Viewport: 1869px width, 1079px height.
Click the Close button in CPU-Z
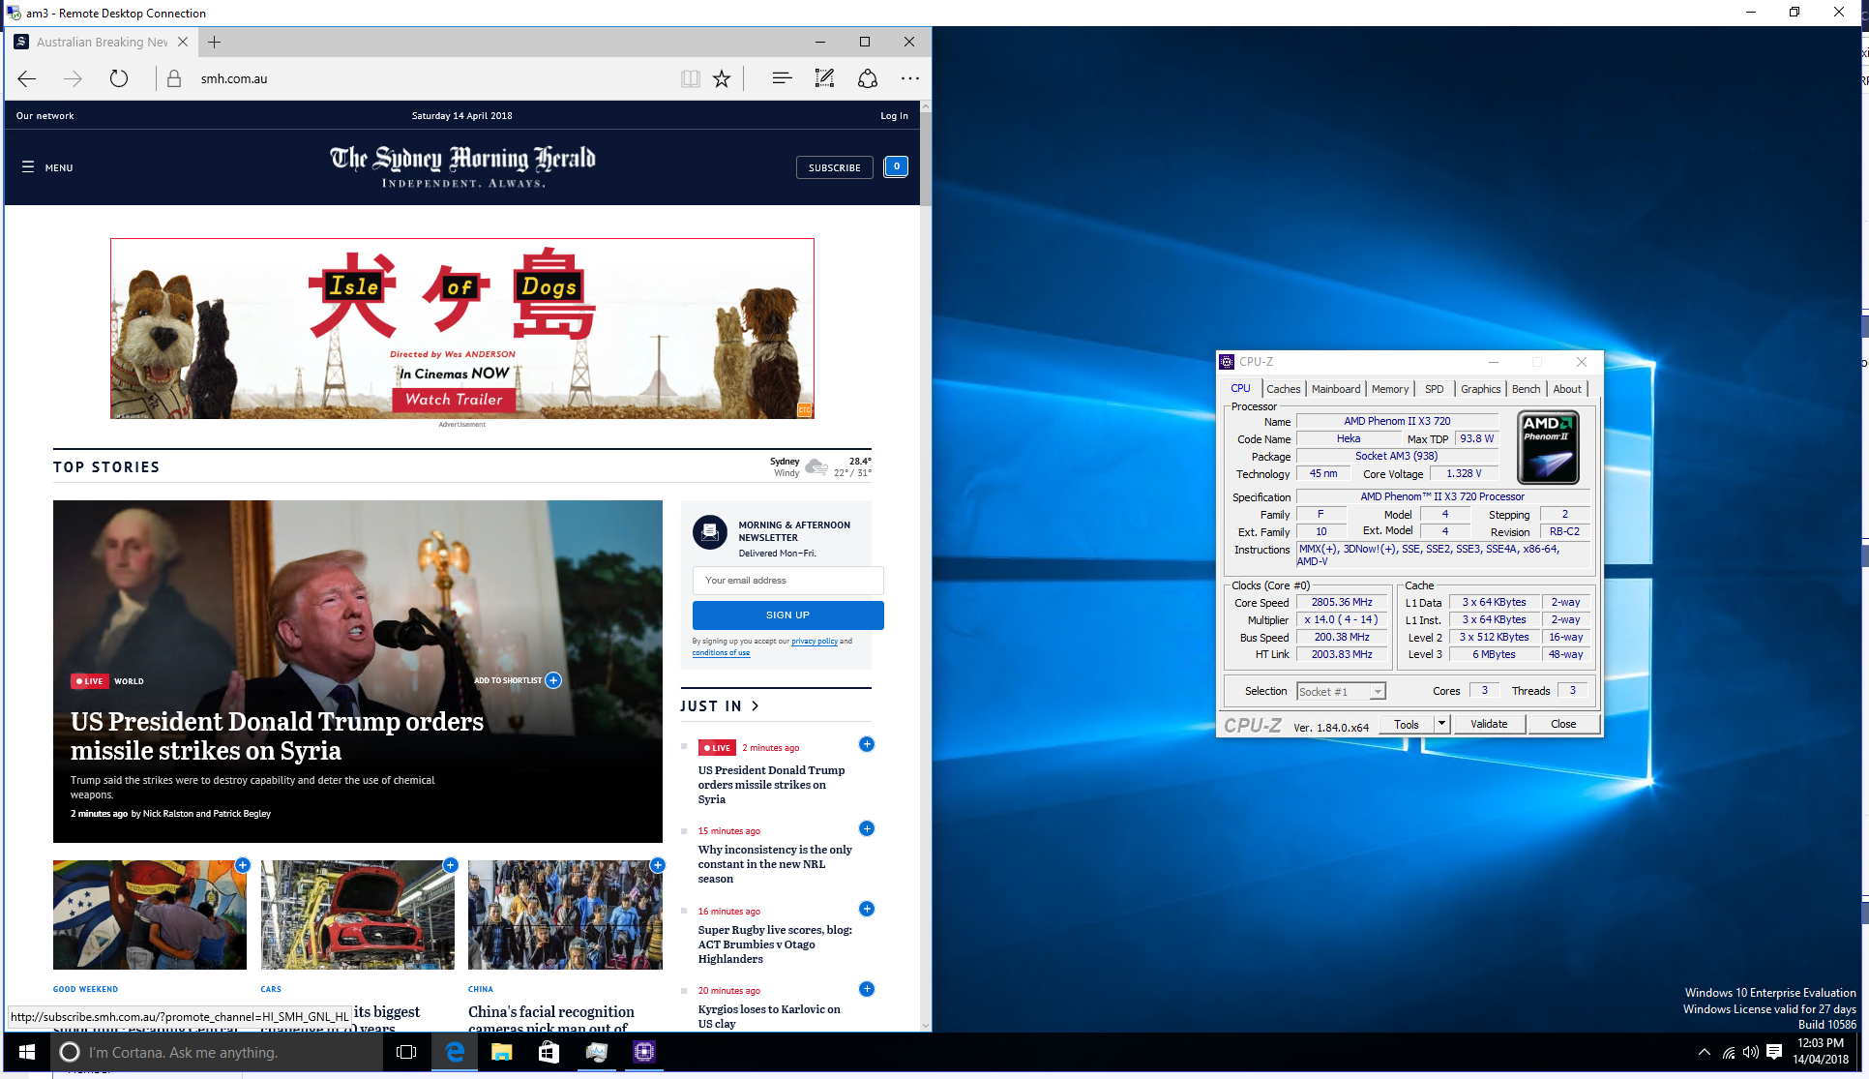(x=1563, y=724)
